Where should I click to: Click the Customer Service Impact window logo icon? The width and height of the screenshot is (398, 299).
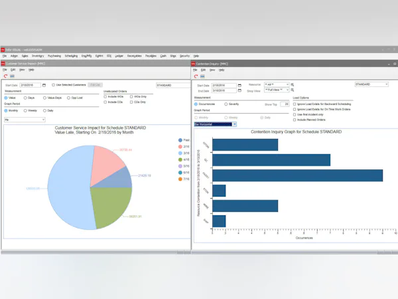pos(3,64)
